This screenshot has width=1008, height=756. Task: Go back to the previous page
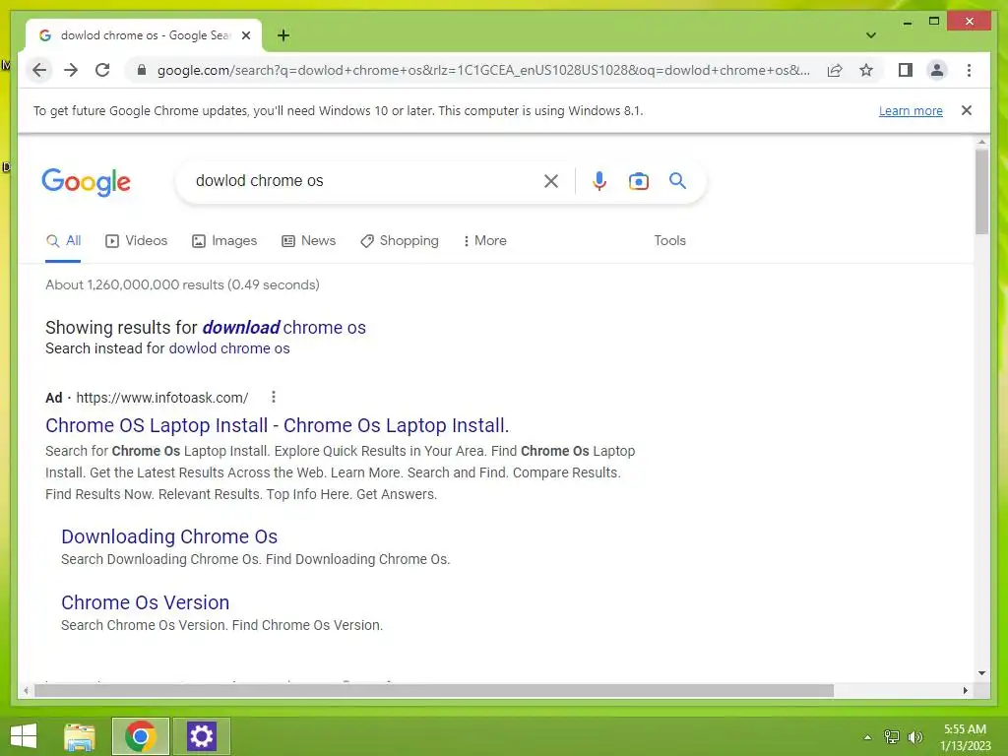pos(39,70)
